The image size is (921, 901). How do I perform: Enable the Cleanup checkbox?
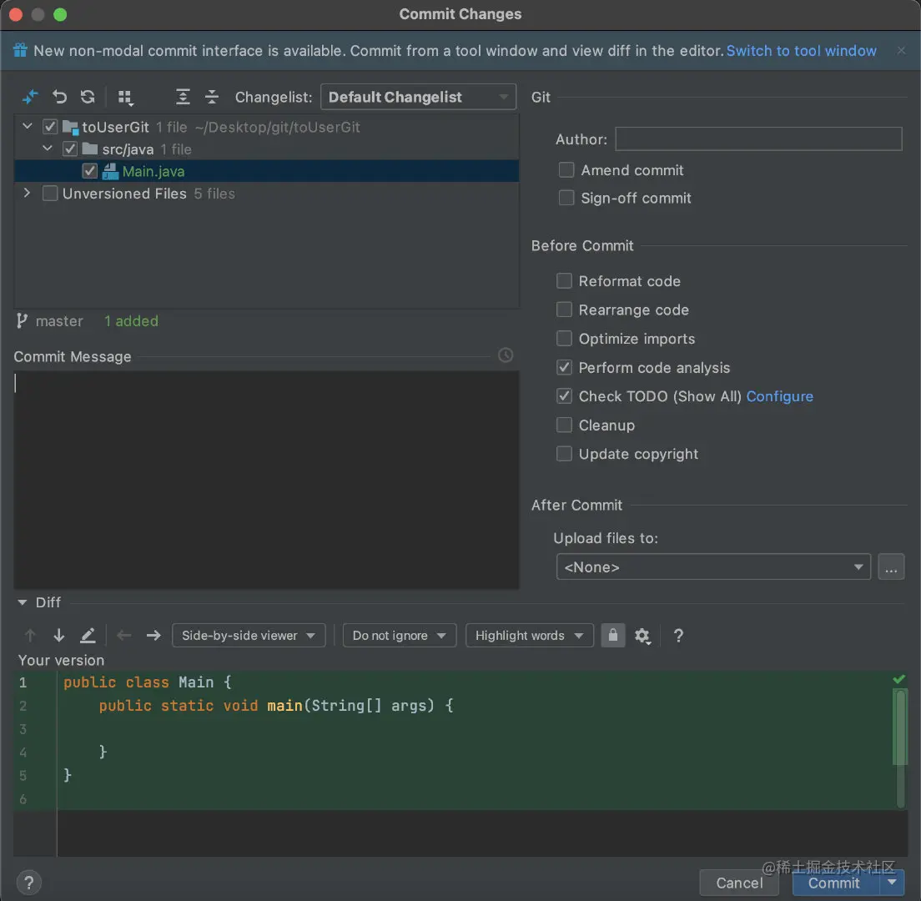[x=564, y=425]
